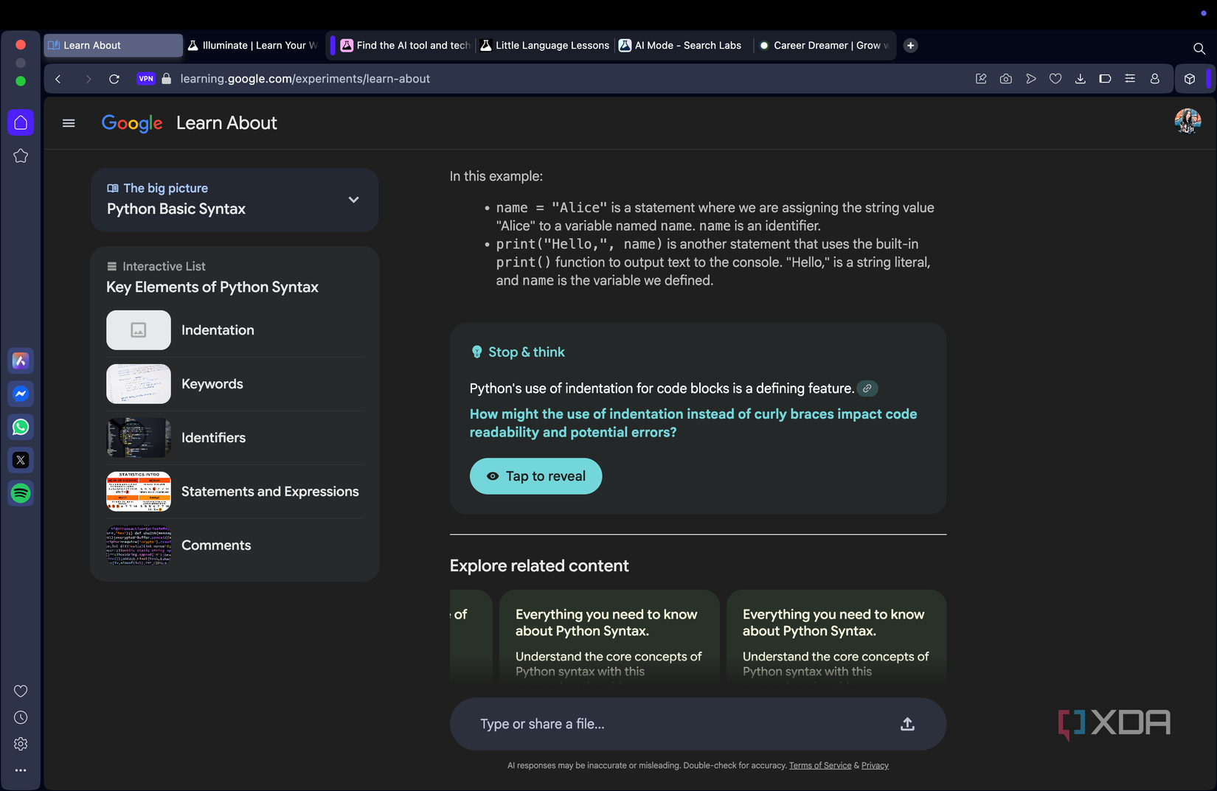Toggle the VPN badge in address bar
This screenshot has width=1217, height=791.
pyautogui.click(x=146, y=79)
